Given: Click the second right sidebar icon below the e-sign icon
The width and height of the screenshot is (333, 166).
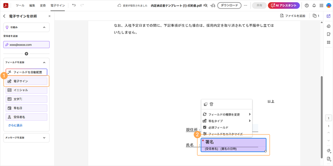Looking at the screenshot, I should click(x=329, y=26).
